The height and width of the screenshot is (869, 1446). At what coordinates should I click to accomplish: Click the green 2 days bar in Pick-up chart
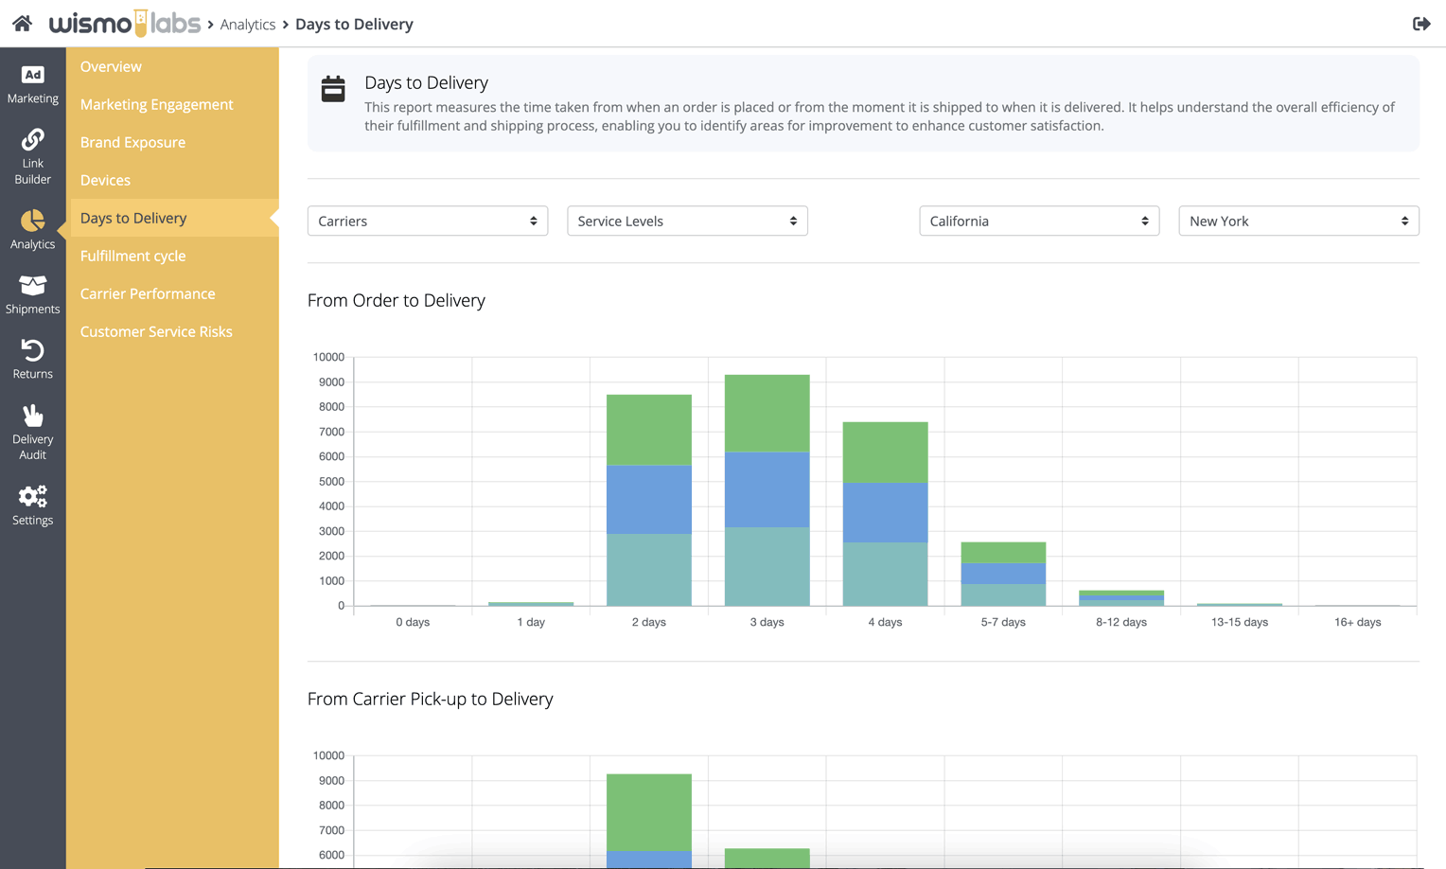click(649, 812)
